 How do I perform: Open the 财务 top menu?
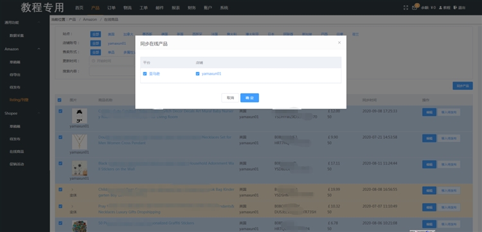[x=192, y=8]
